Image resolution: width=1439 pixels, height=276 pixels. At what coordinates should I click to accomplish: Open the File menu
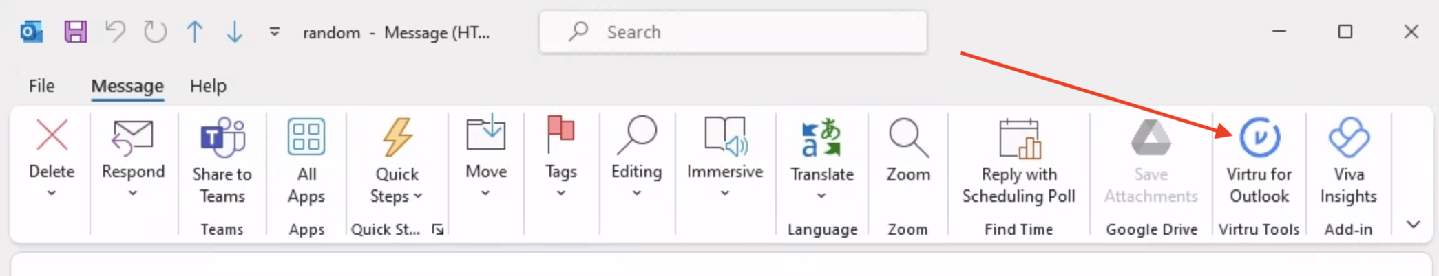[41, 86]
